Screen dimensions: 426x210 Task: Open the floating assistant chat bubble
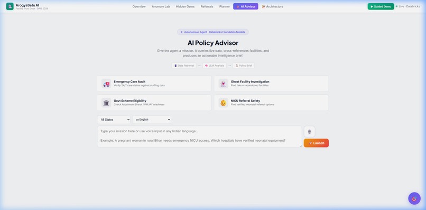[414, 198]
